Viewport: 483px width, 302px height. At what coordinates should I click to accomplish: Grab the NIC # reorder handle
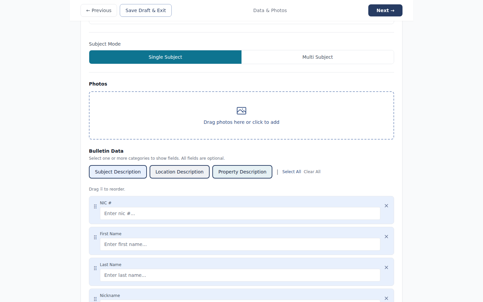pyautogui.click(x=95, y=206)
